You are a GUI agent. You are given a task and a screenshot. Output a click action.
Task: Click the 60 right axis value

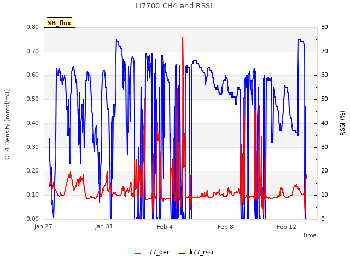pyautogui.click(x=324, y=75)
